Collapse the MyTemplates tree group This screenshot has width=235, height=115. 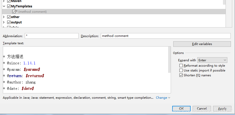[x=4, y=6]
